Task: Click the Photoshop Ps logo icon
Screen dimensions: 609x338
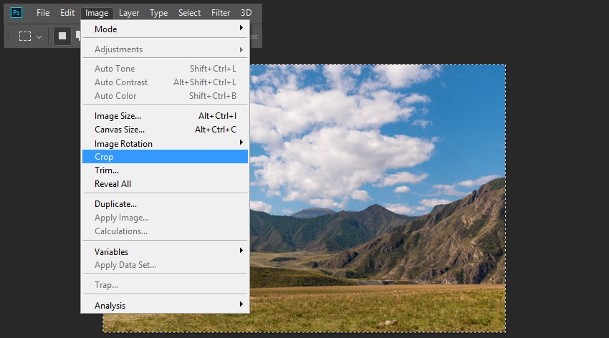Action: [16, 13]
